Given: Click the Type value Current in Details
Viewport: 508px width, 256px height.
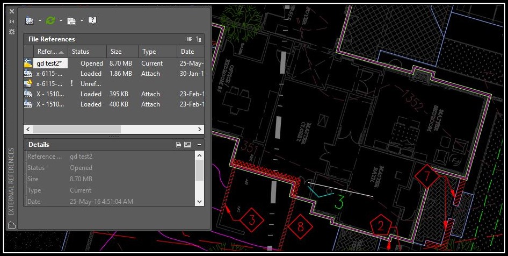Looking at the screenshot, I should (x=81, y=190).
